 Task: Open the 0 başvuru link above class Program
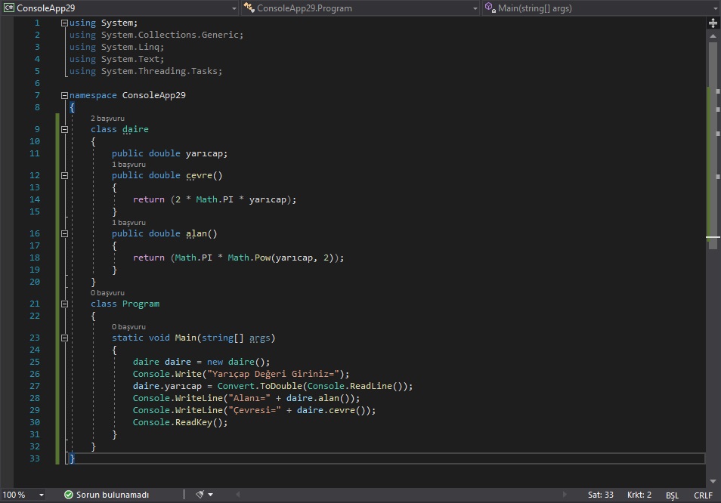tap(107, 293)
